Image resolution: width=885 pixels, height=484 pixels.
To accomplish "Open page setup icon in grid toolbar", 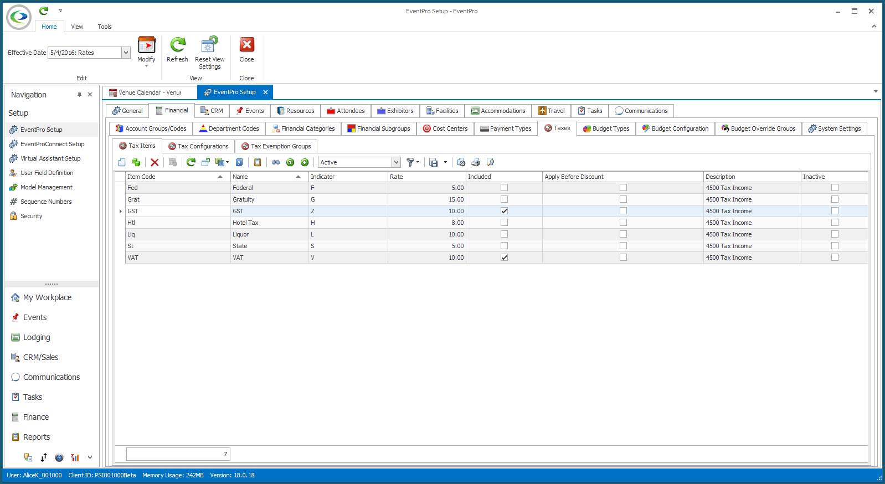I will click(x=461, y=162).
